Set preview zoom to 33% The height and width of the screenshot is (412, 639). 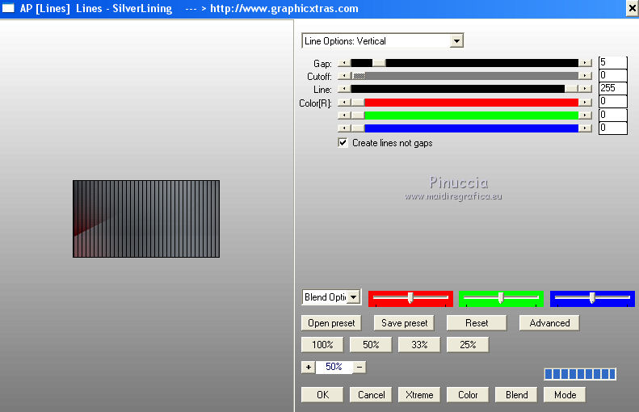pyautogui.click(x=419, y=345)
